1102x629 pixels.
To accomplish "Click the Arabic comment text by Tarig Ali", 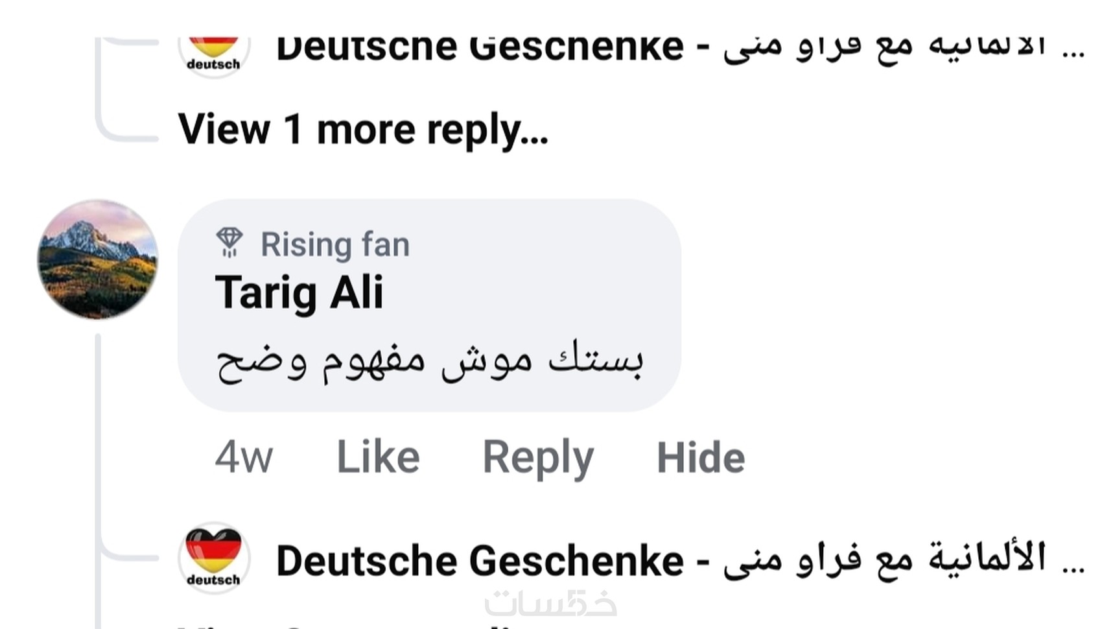I will 429,362.
